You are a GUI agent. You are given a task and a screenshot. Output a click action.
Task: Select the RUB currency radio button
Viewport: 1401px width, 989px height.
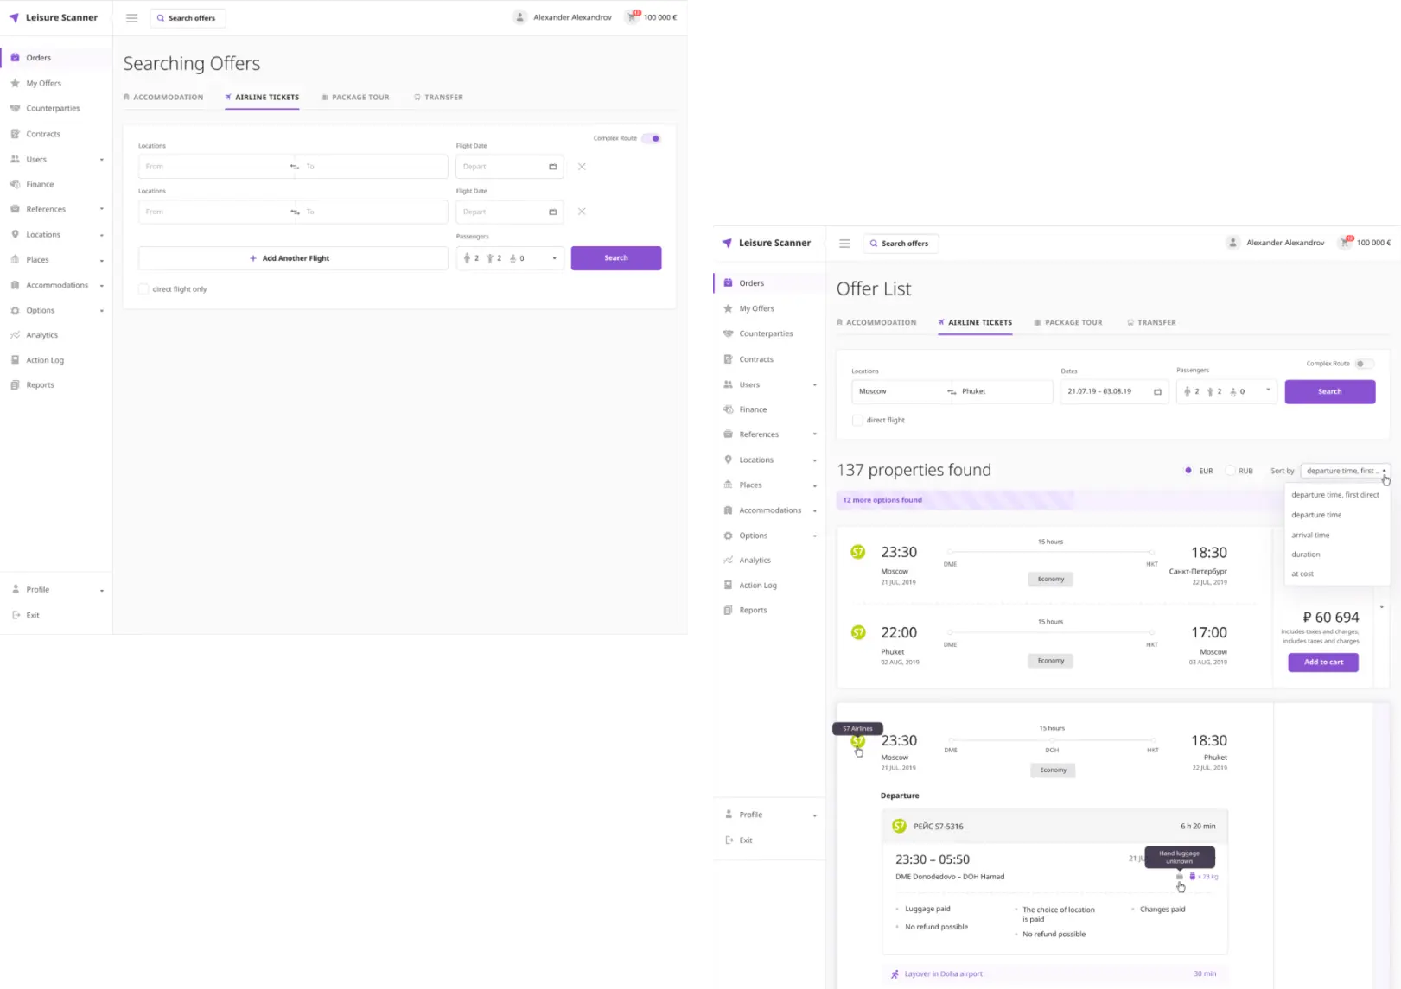(1231, 471)
